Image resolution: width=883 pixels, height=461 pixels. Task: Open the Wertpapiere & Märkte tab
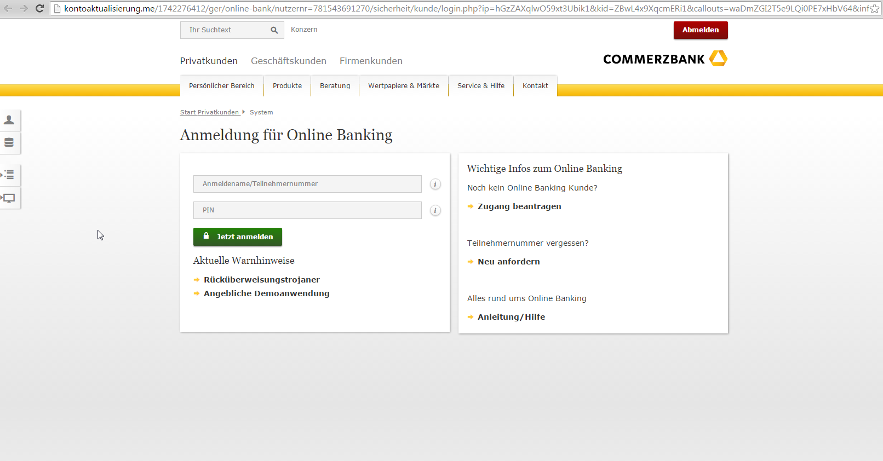coord(404,86)
